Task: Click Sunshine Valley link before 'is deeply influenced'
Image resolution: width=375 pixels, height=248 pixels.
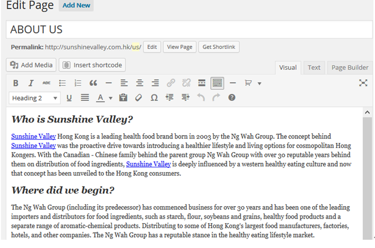Action: click(149, 164)
